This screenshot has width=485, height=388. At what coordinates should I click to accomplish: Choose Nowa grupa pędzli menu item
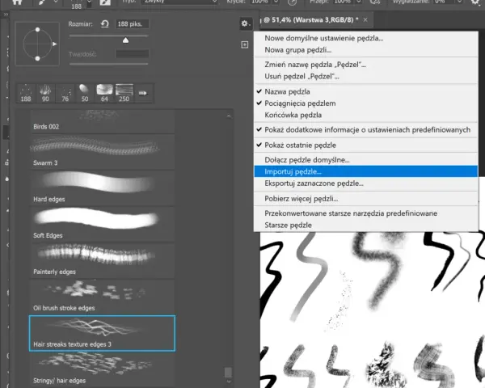point(366,50)
